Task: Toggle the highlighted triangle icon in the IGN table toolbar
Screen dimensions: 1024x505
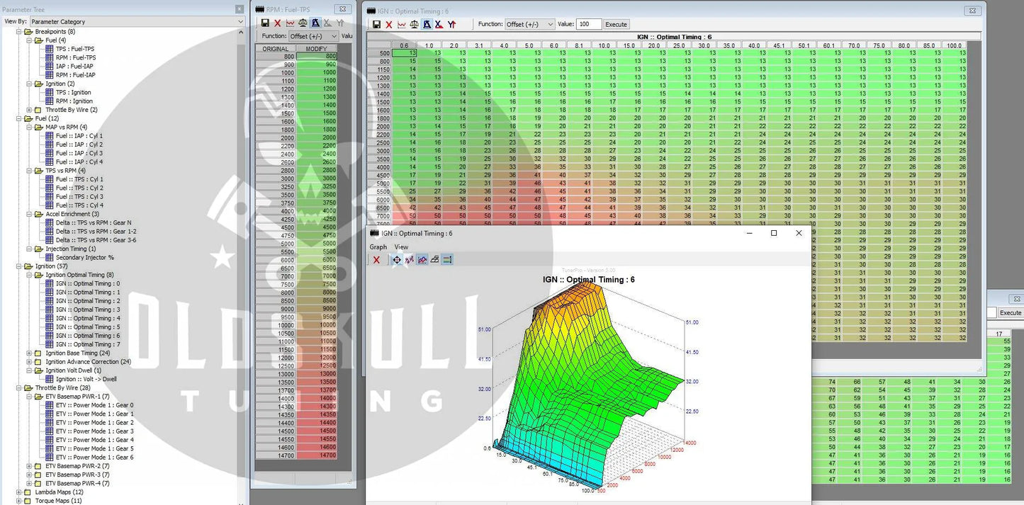Action: click(427, 24)
